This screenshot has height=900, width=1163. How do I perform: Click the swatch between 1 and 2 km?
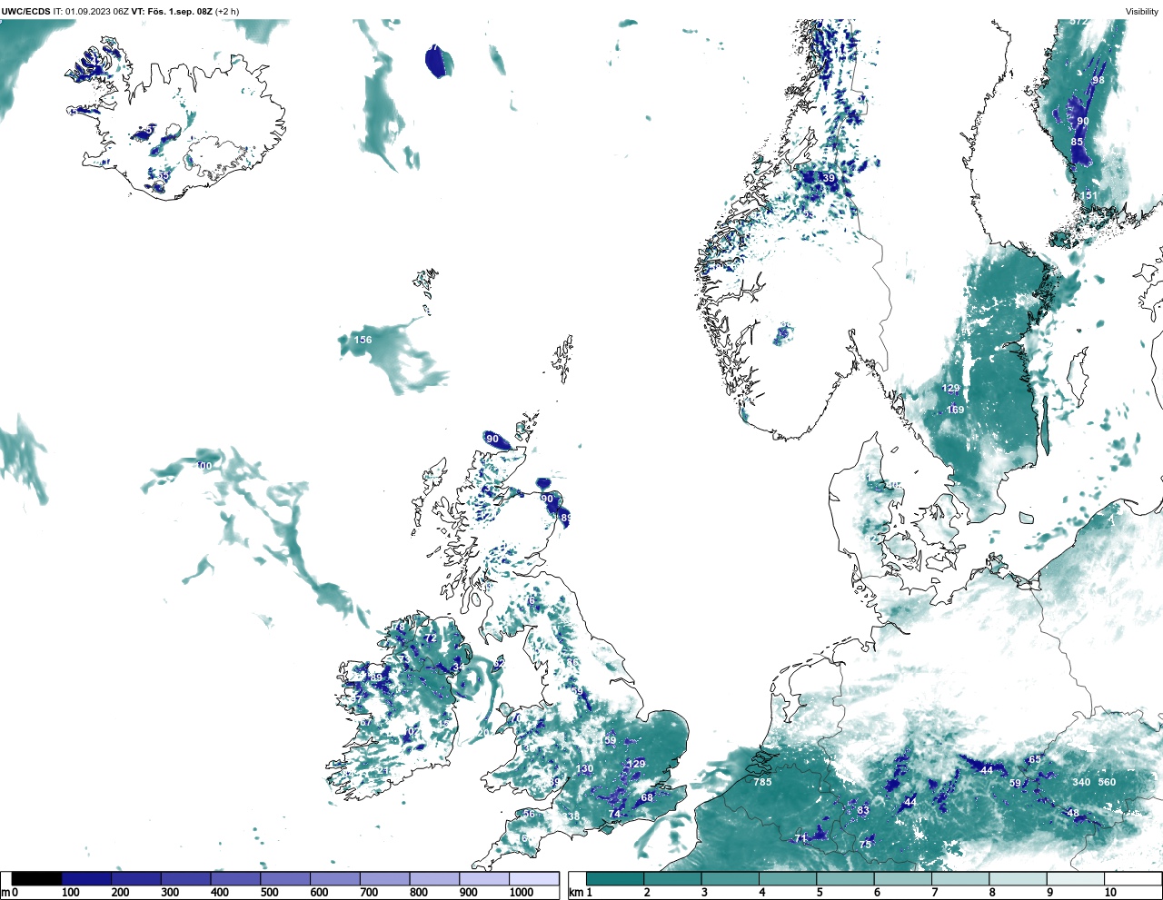[x=615, y=878]
